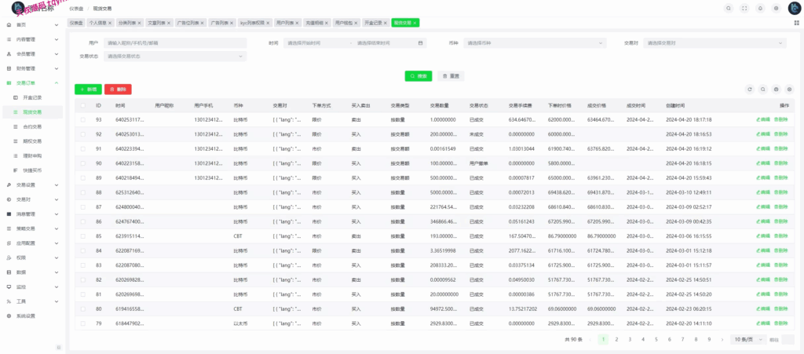Select the 首页 home icon in sidebar

[x=9, y=24]
